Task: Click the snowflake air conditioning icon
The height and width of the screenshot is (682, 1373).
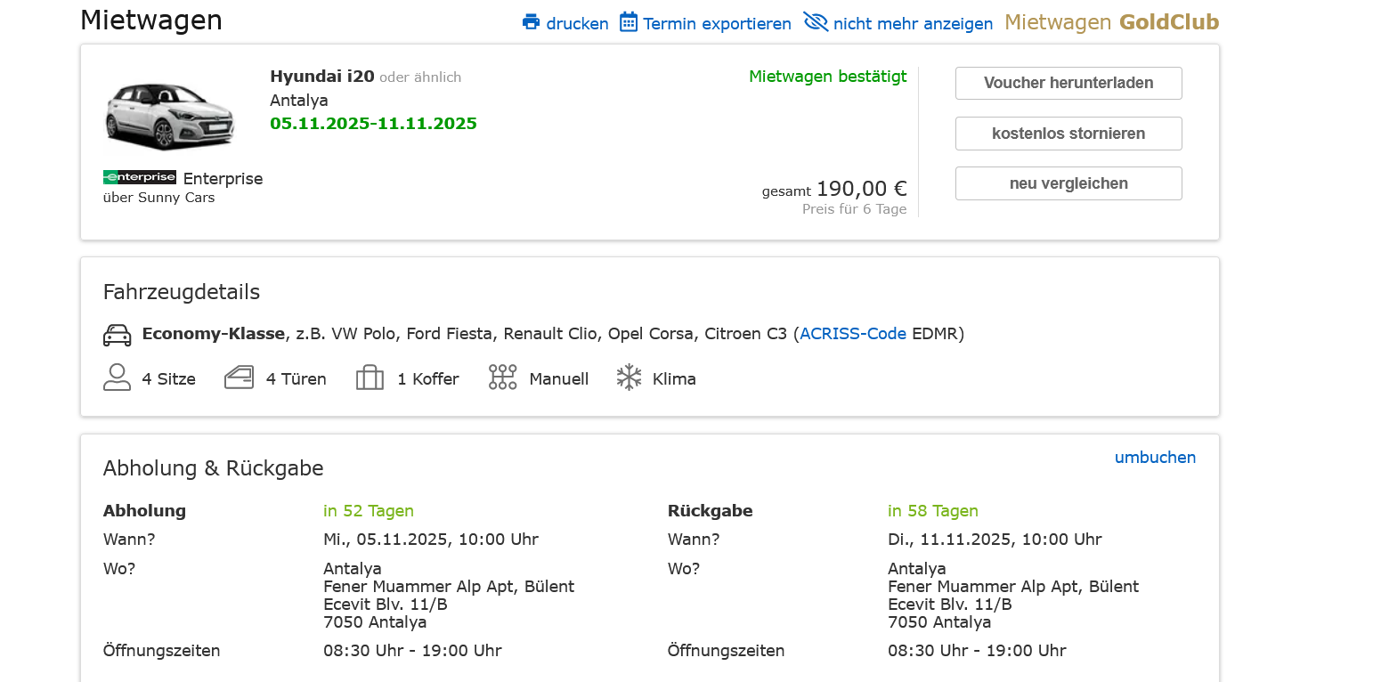Action: [x=629, y=378]
